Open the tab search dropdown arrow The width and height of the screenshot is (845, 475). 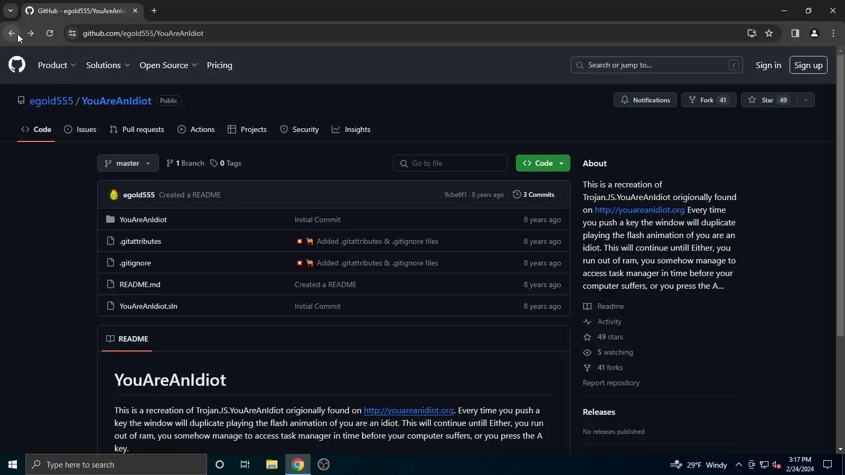pos(10,11)
